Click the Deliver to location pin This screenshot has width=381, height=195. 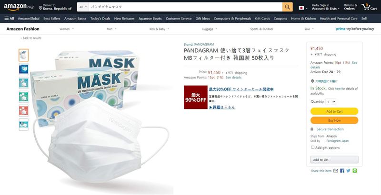[40, 8]
